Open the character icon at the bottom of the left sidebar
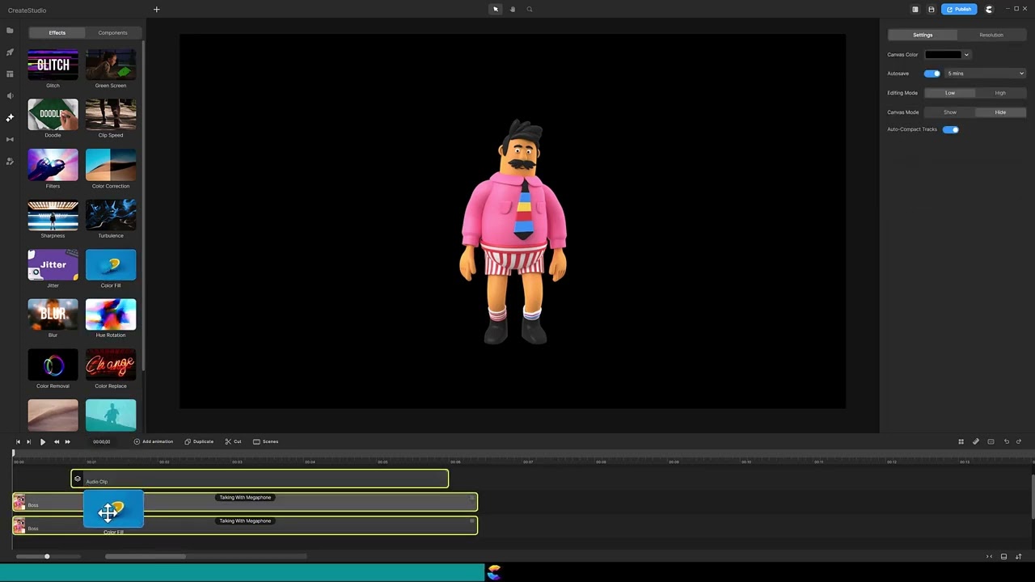 click(10, 162)
